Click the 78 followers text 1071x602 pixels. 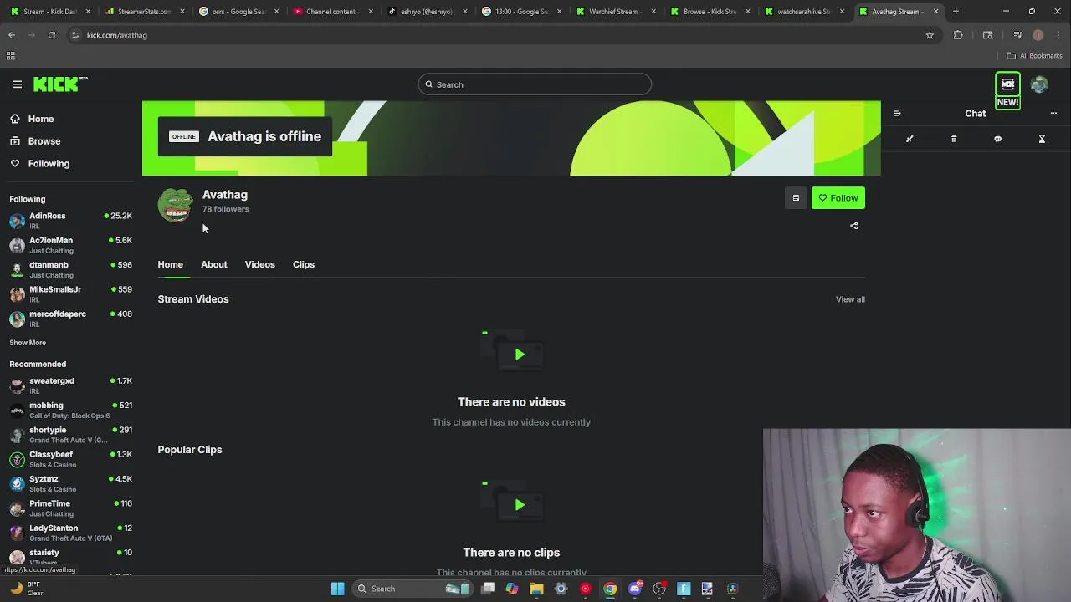tap(225, 209)
